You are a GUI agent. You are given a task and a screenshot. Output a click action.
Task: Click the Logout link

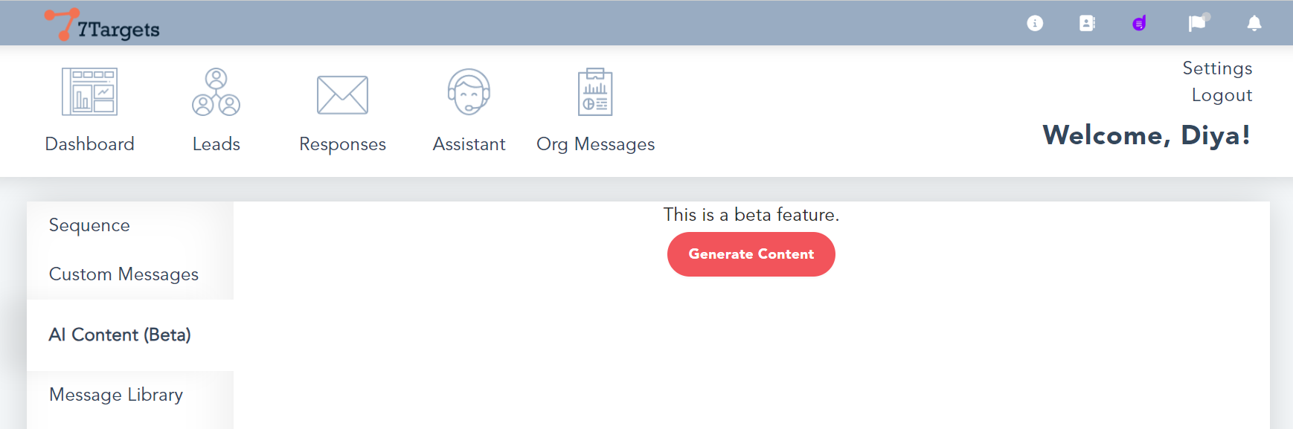(x=1222, y=95)
